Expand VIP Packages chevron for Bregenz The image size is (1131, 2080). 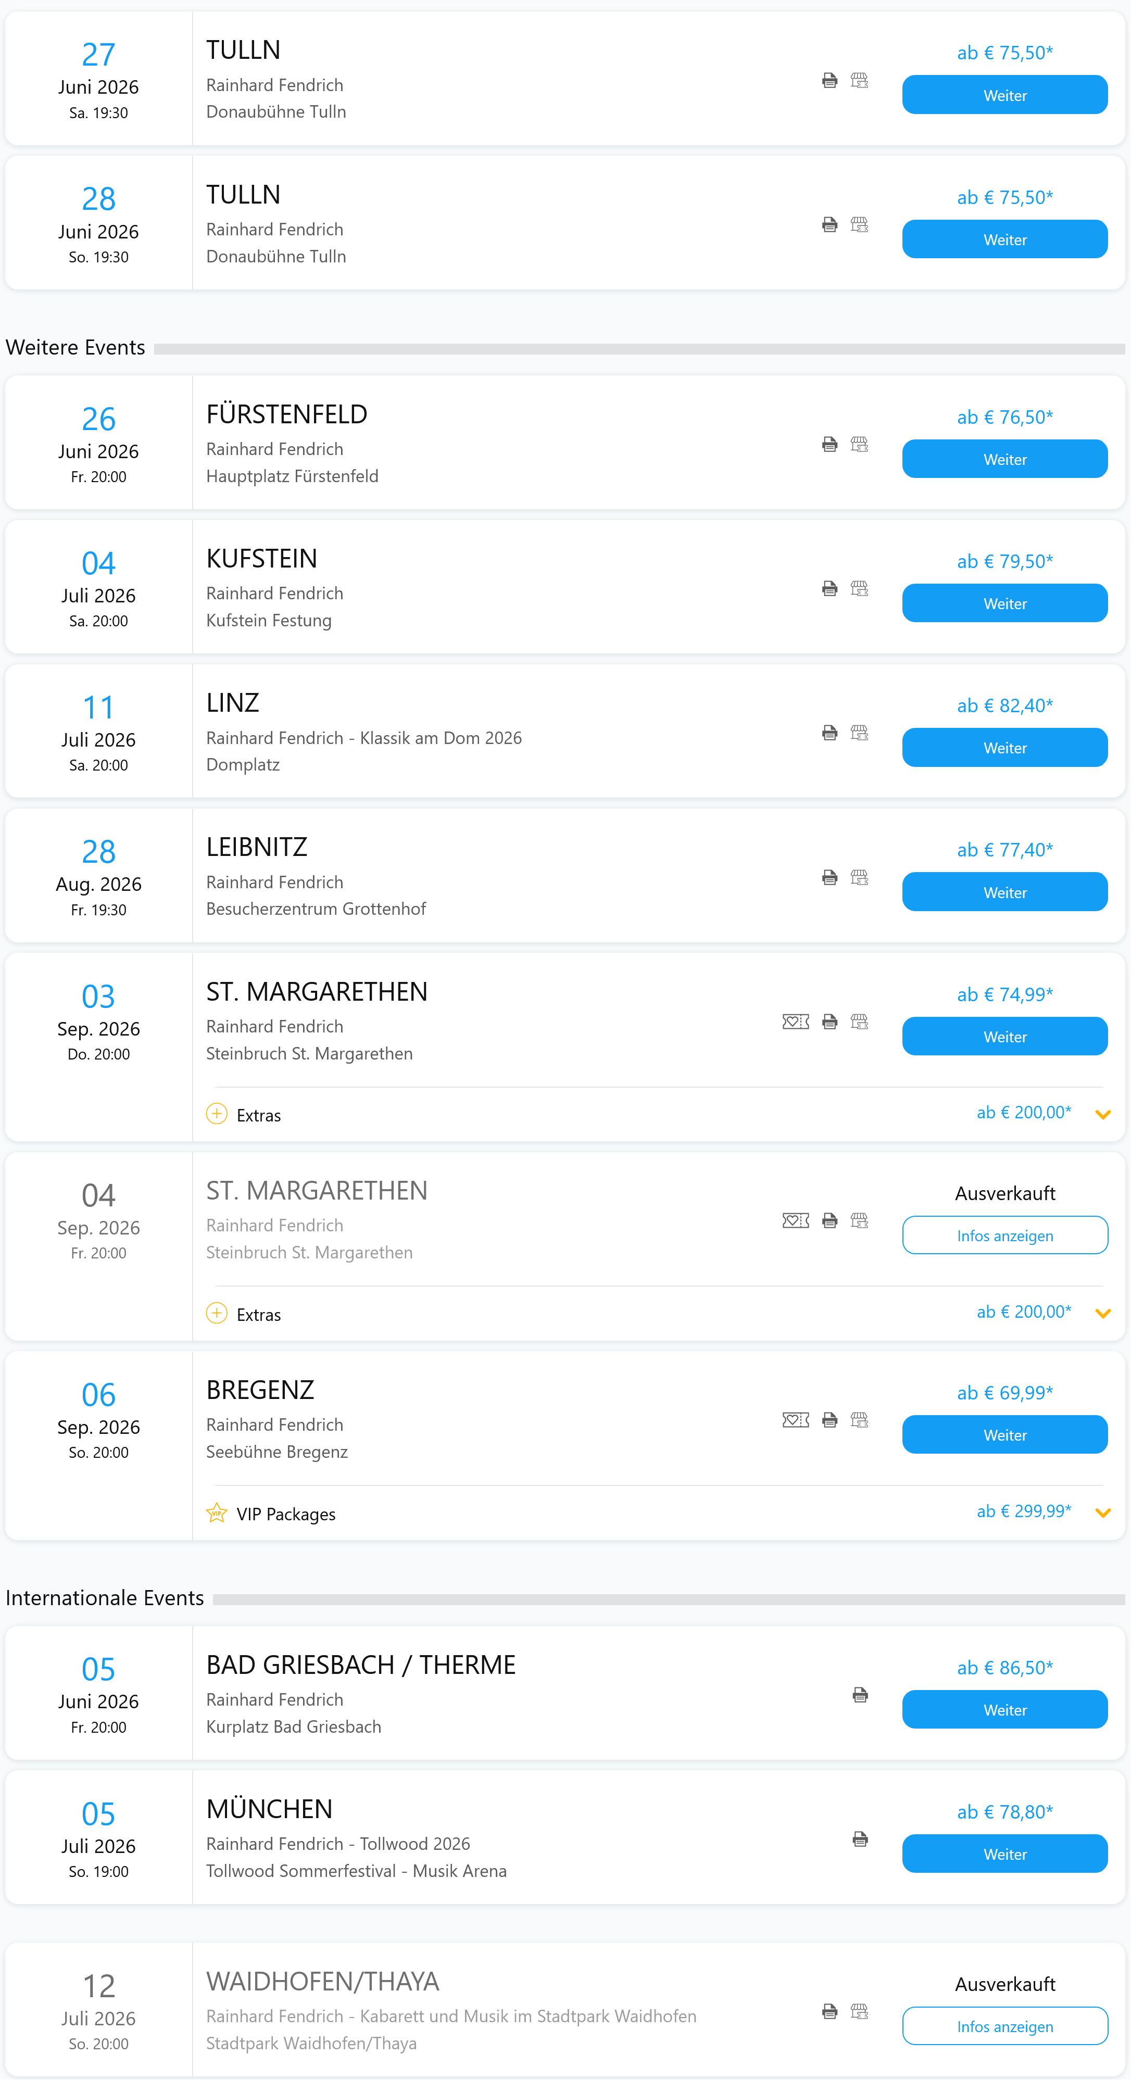(x=1103, y=1512)
